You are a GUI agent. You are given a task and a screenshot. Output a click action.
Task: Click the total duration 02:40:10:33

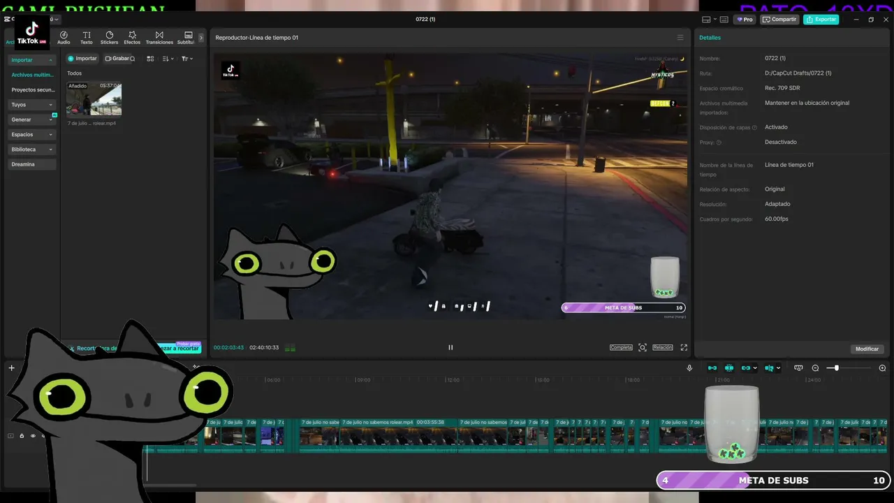[264, 348]
